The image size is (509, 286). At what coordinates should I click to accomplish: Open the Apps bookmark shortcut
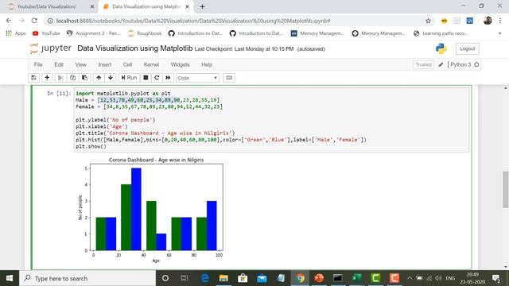tap(16, 33)
